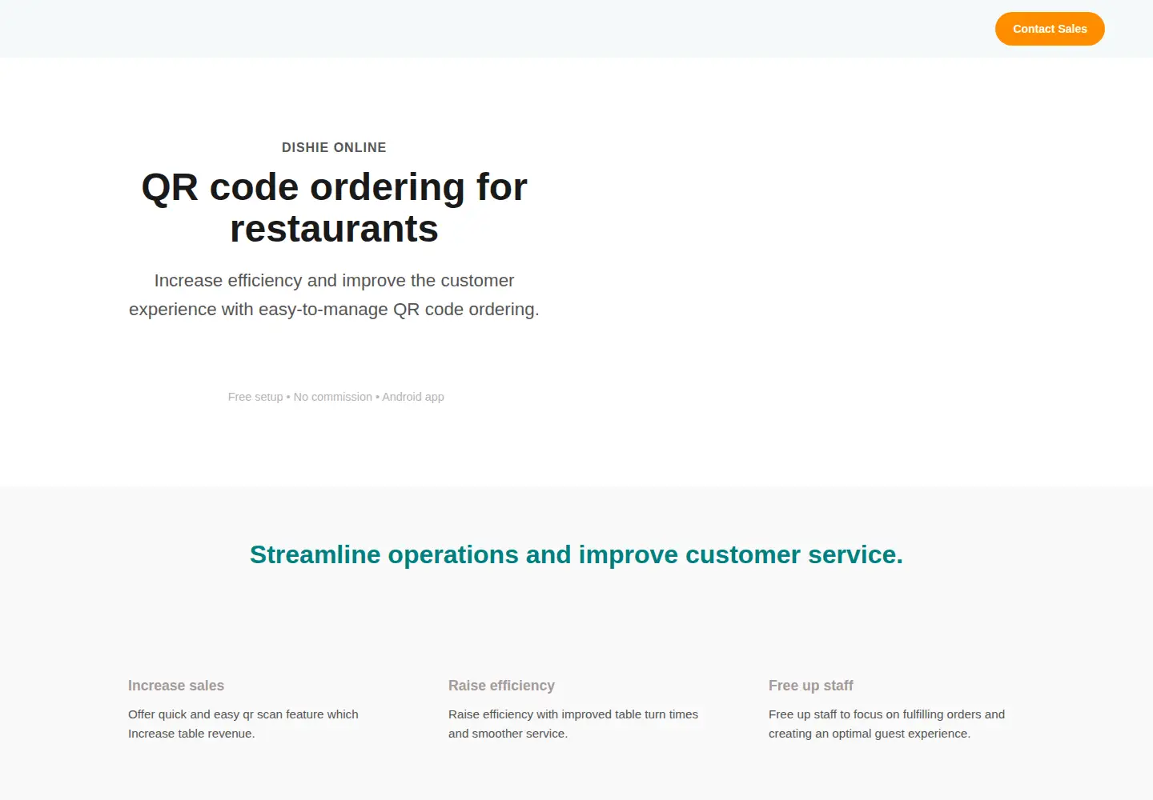Click the teal 'Streamline operations' section heading
This screenshot has height=800, width=1153.
coord(576,554)
